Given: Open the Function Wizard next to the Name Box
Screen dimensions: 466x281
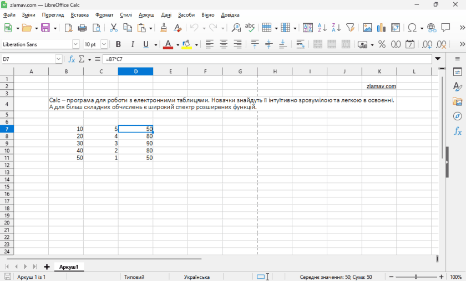Looking at the screenshot, I should point(72,59).
